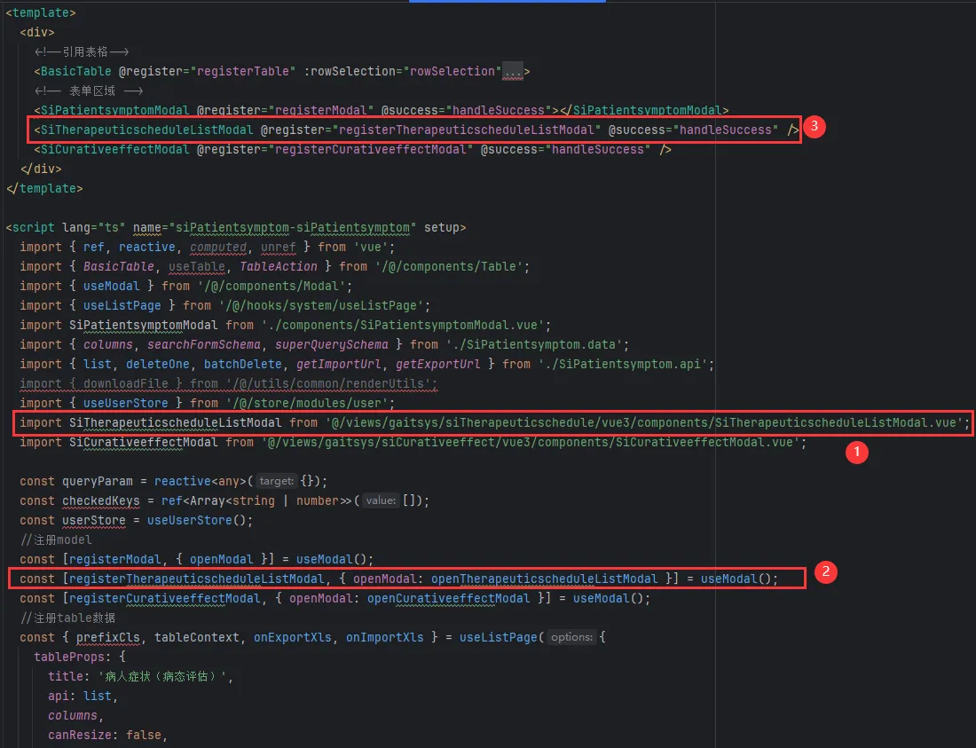Click the 'options:' inlay hint in useListPage call
Viewport: 976px width, 748px height.
(571, 637)
